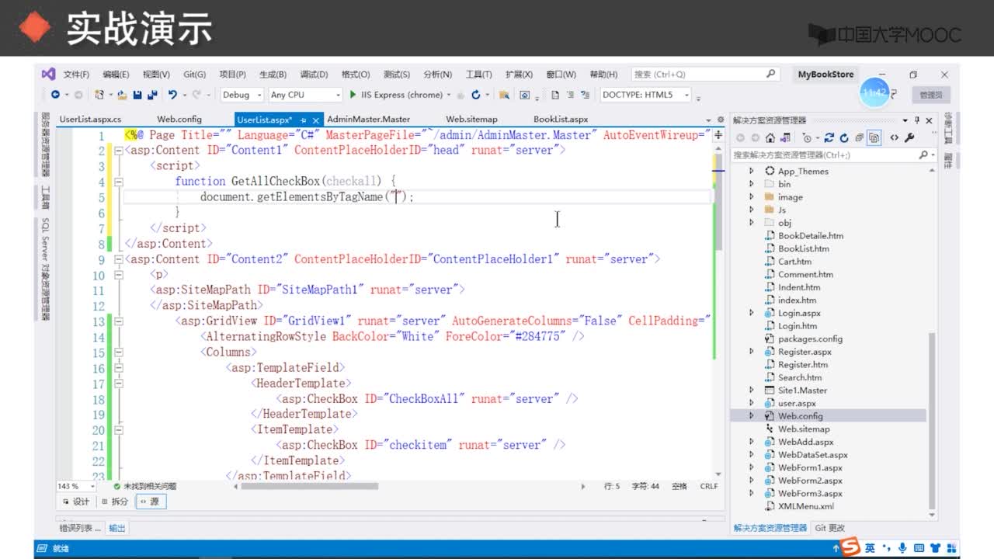This screenshot has height=559, width=994.
Task: Open the 143 % zoom dropdown
Action: pyautogui.click(x=76, y=486)
